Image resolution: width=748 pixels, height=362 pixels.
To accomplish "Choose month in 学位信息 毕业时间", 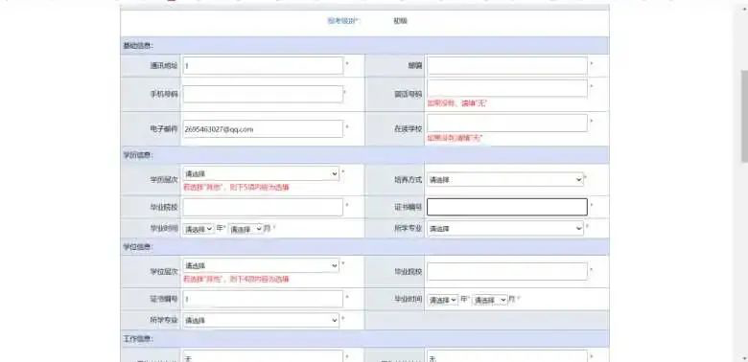I will pos(490,300).
